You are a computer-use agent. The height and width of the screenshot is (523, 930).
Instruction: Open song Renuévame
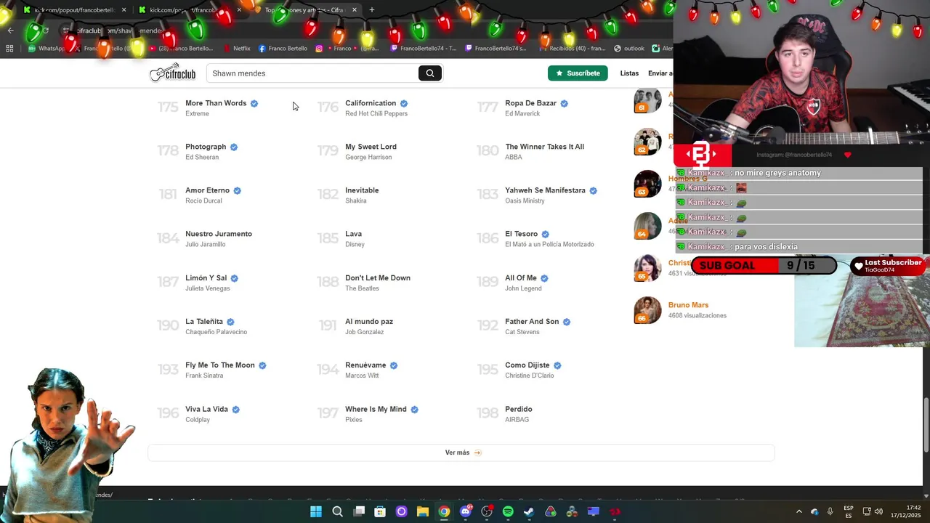click(365, 365)
